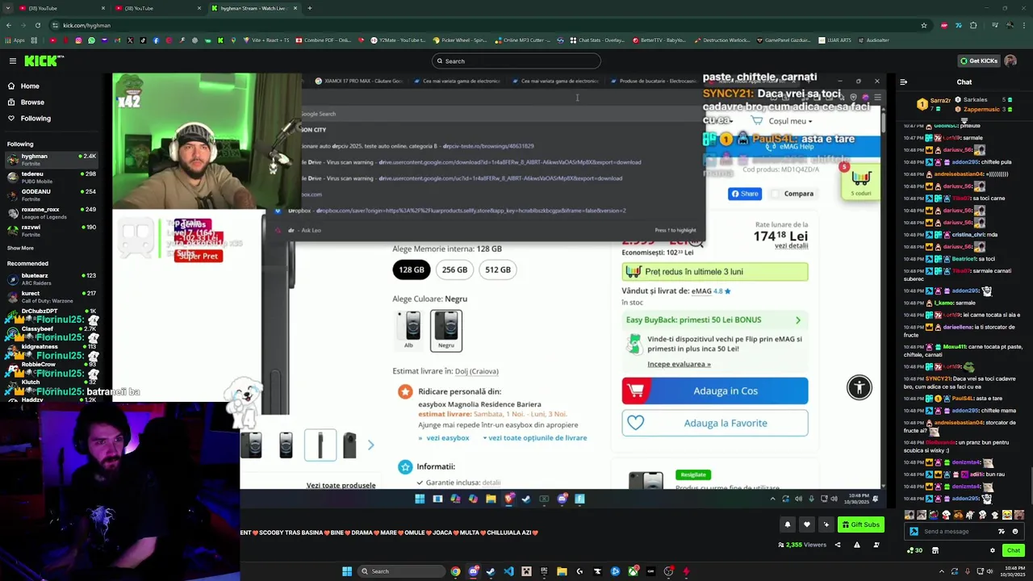Image resolution: width=1033 pixels, height=581 pixels.
Task: Open chat settings gear icon
Action: 992,550
